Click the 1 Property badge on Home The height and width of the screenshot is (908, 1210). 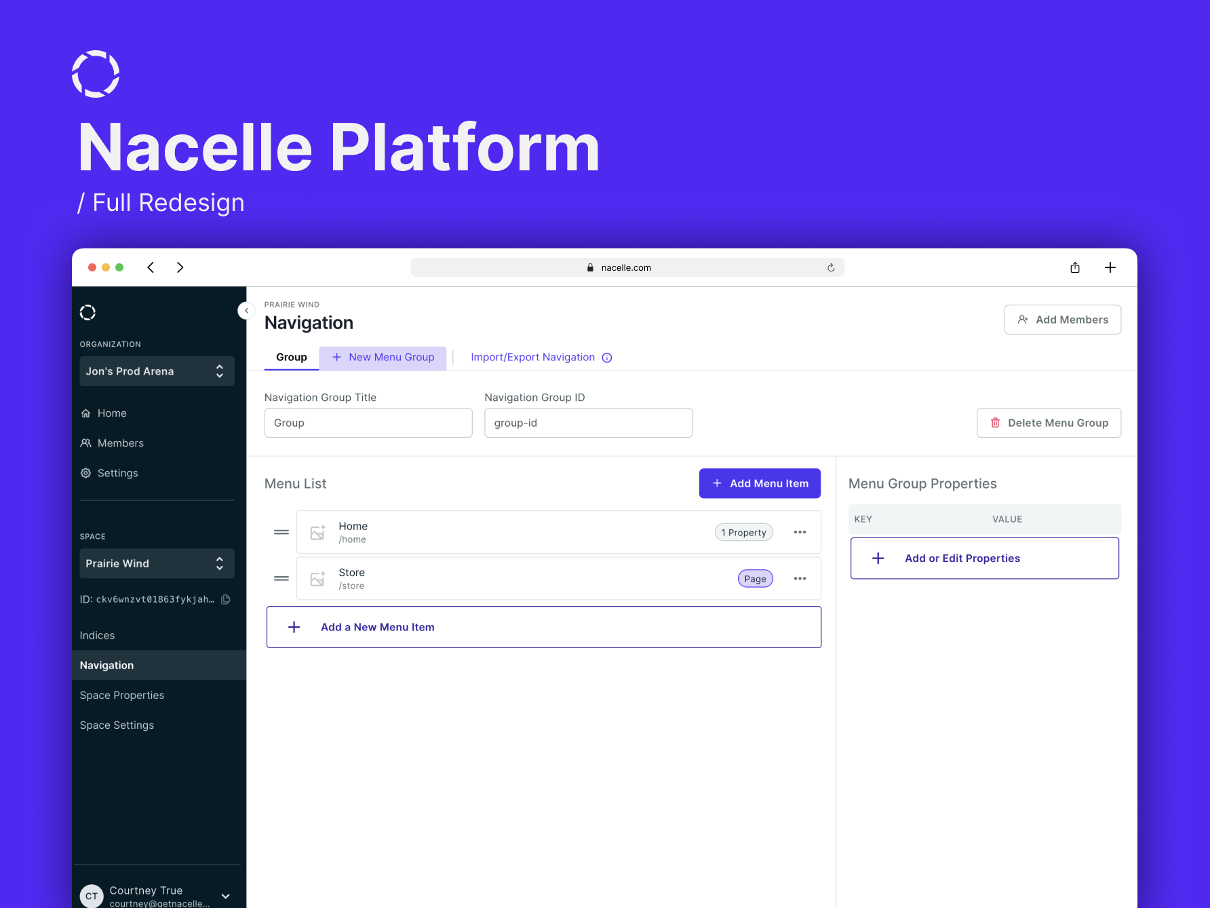(x=744, y=533)
